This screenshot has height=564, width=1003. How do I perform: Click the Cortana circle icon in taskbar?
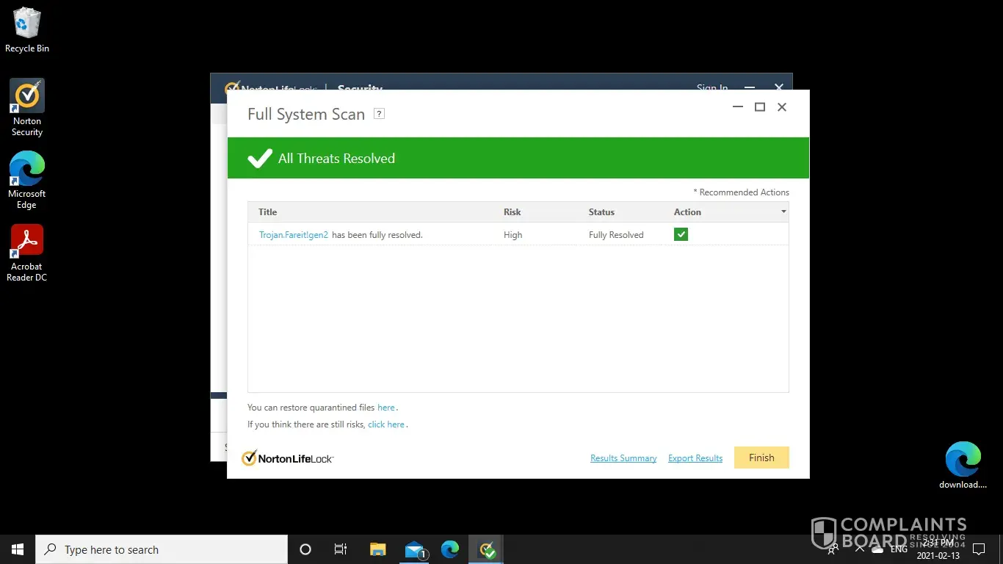(x=305, y=549)
